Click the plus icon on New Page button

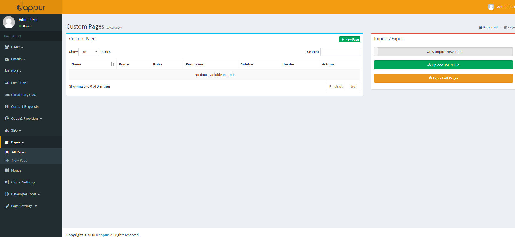point(343,39)
